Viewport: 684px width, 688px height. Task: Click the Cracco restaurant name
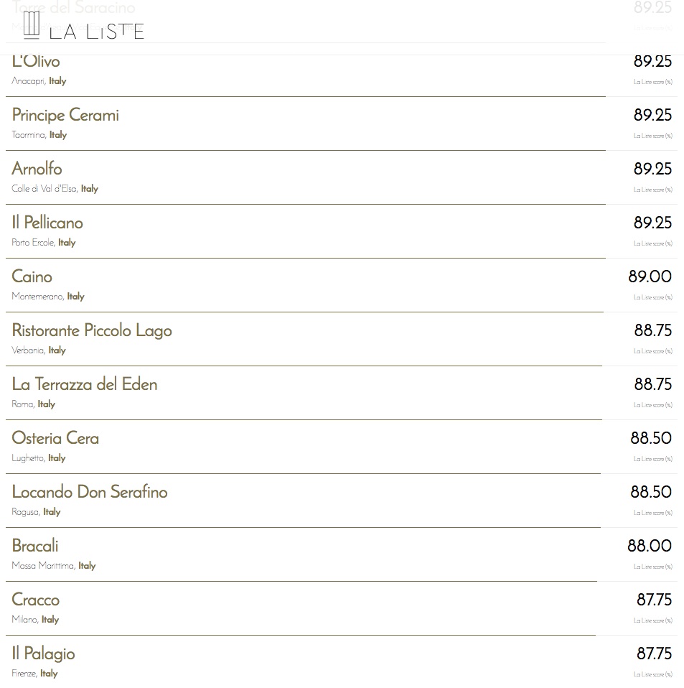[36, 600]
